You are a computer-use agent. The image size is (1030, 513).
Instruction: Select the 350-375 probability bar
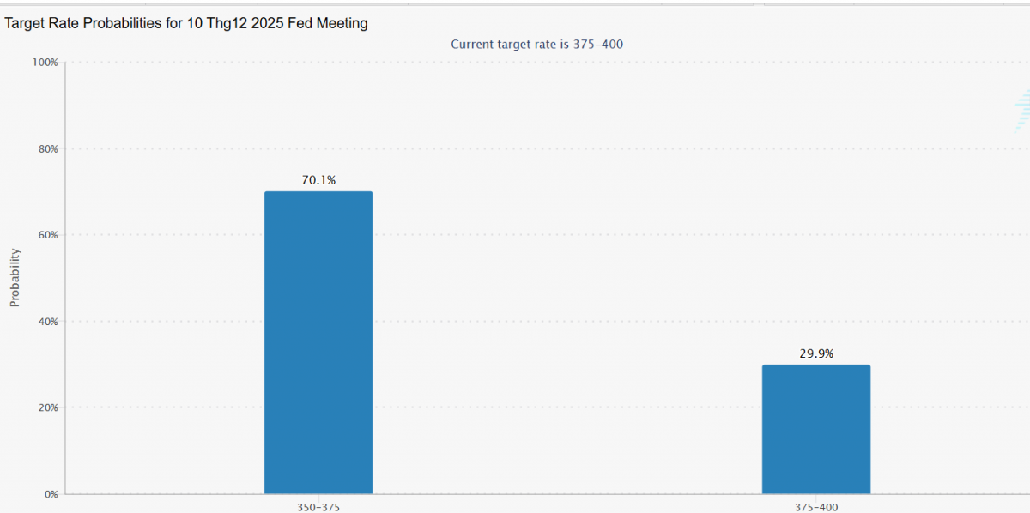point(318,343)
